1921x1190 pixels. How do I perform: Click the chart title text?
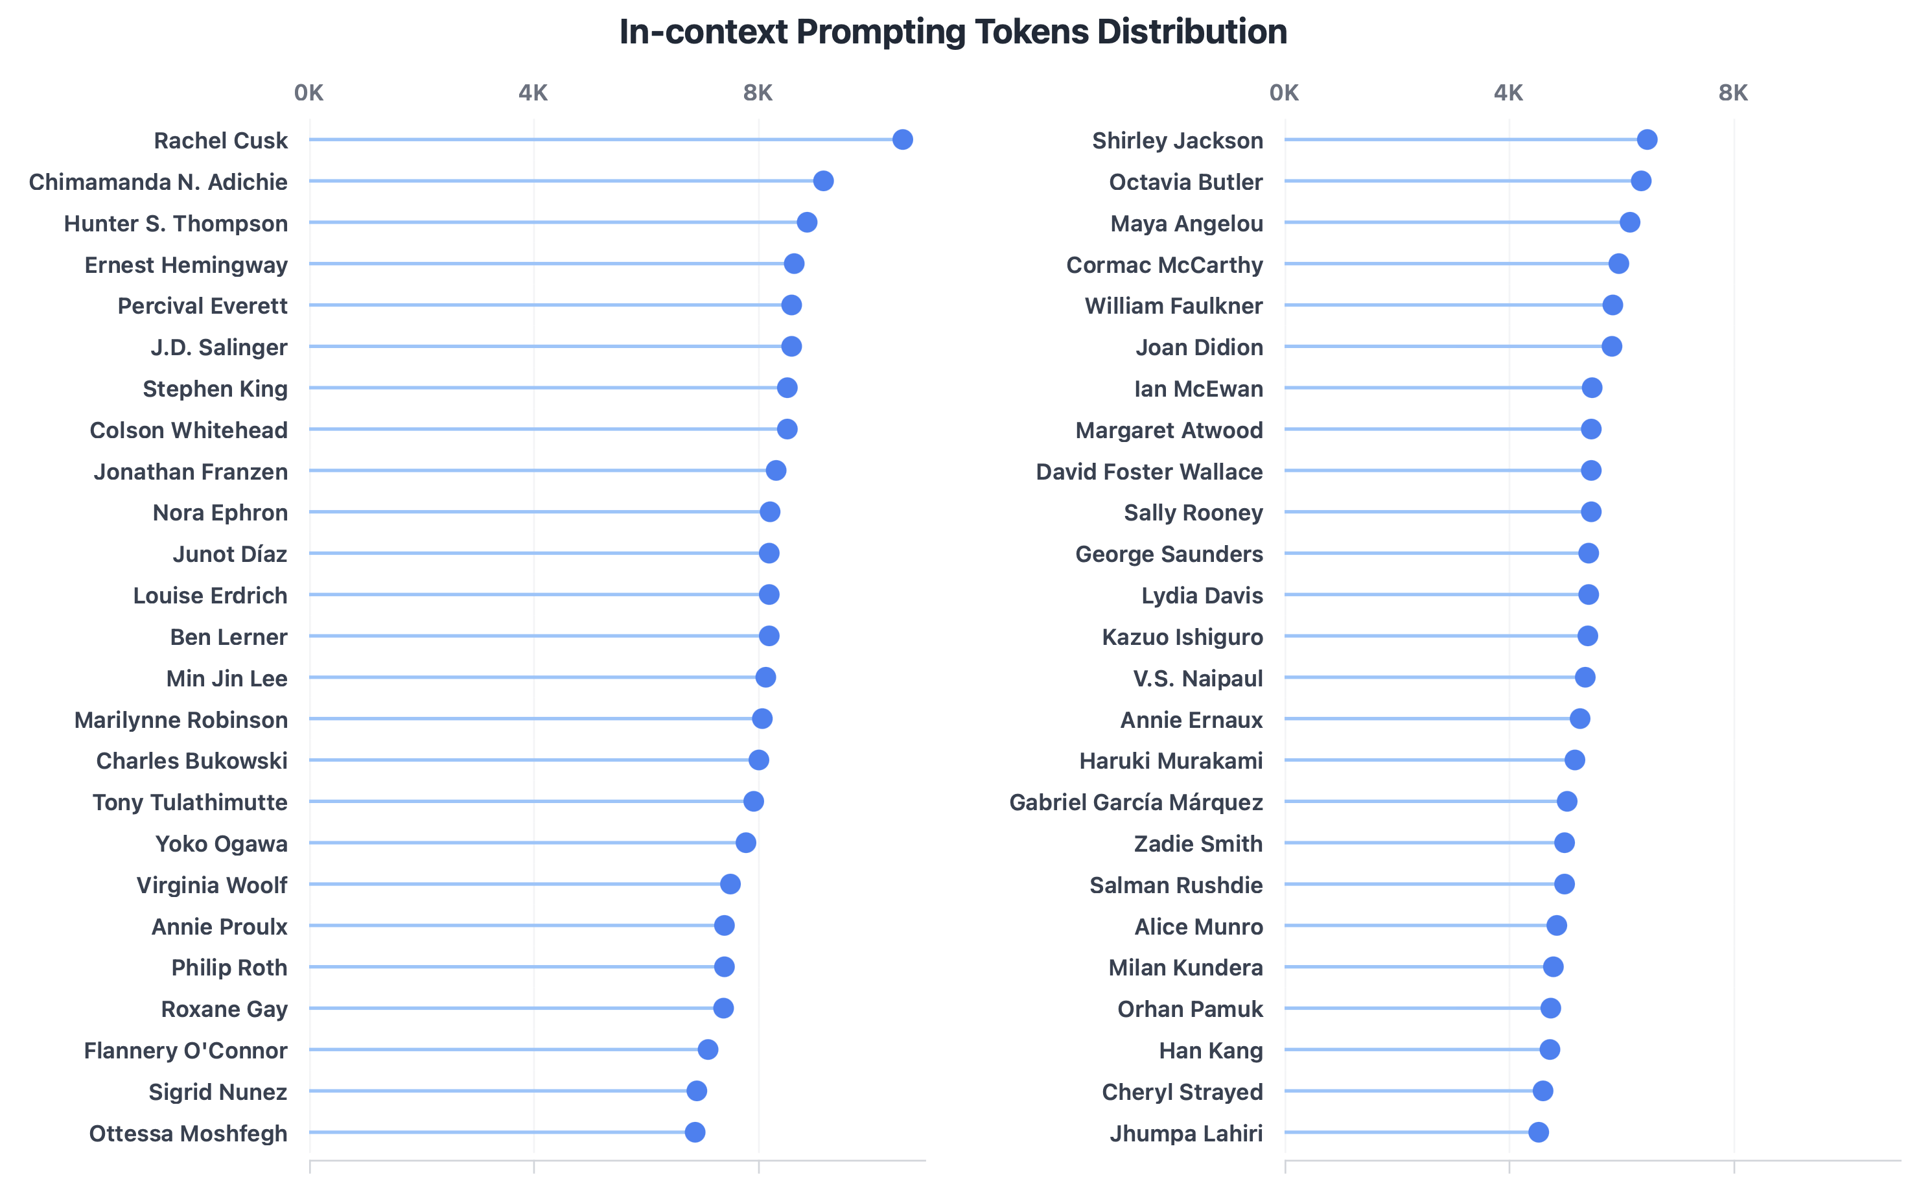tap(952, 32)
